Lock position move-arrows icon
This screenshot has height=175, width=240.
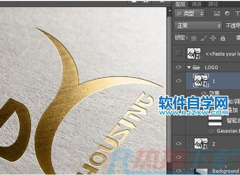click(213, 38)
